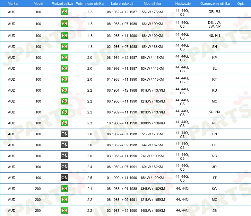Select the Nadwozie column header
This screenshot has width=251, height=216.
183,4
